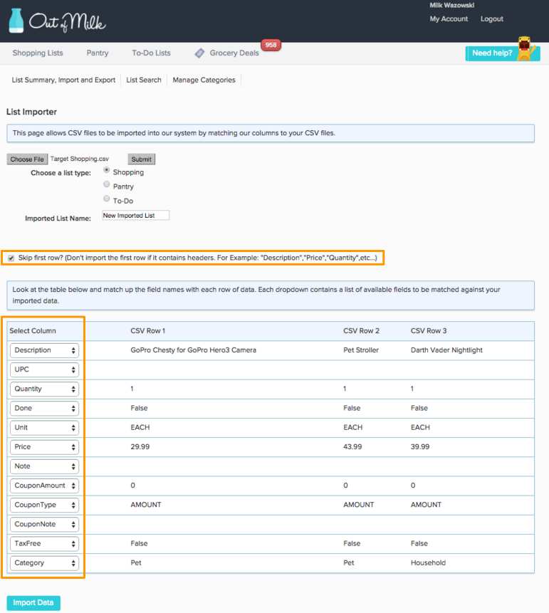549x613 pixels.
Task: Click the Select Column header
Action: 33,331
